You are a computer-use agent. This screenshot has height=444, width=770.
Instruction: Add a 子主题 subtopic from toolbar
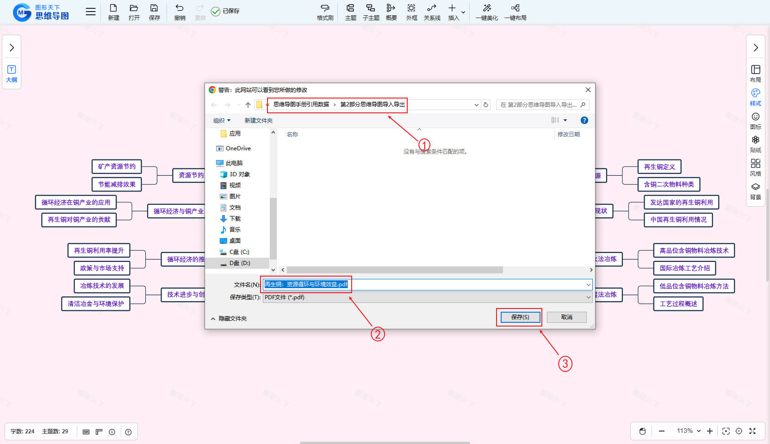click(x=371, y=8)
